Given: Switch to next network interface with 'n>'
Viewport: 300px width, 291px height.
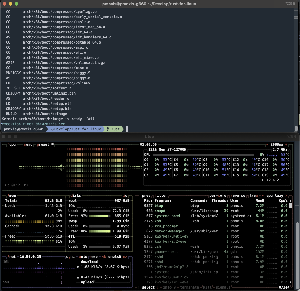Looking at the screenshot, I should coord(125,257).
